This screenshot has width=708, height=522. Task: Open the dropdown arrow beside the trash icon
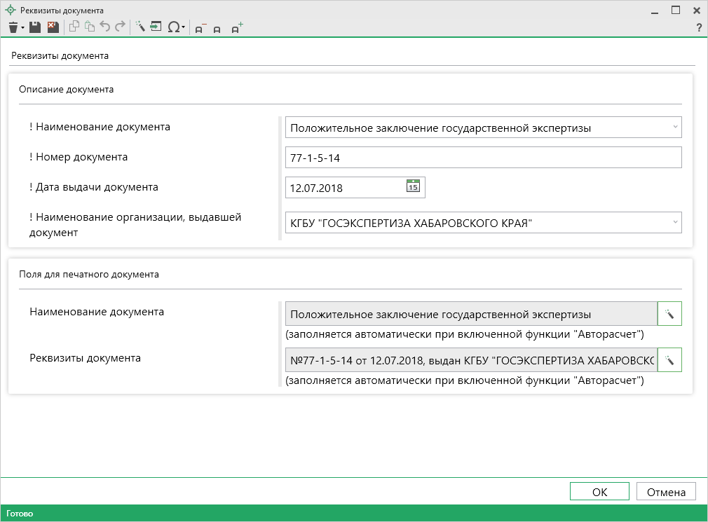pos(22,28)
